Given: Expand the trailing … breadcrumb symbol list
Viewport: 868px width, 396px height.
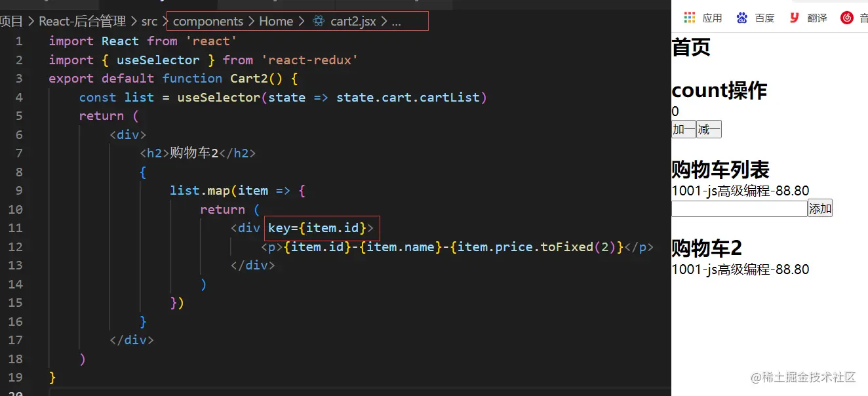Looking at the screenshot, I should tap(396, 22).
